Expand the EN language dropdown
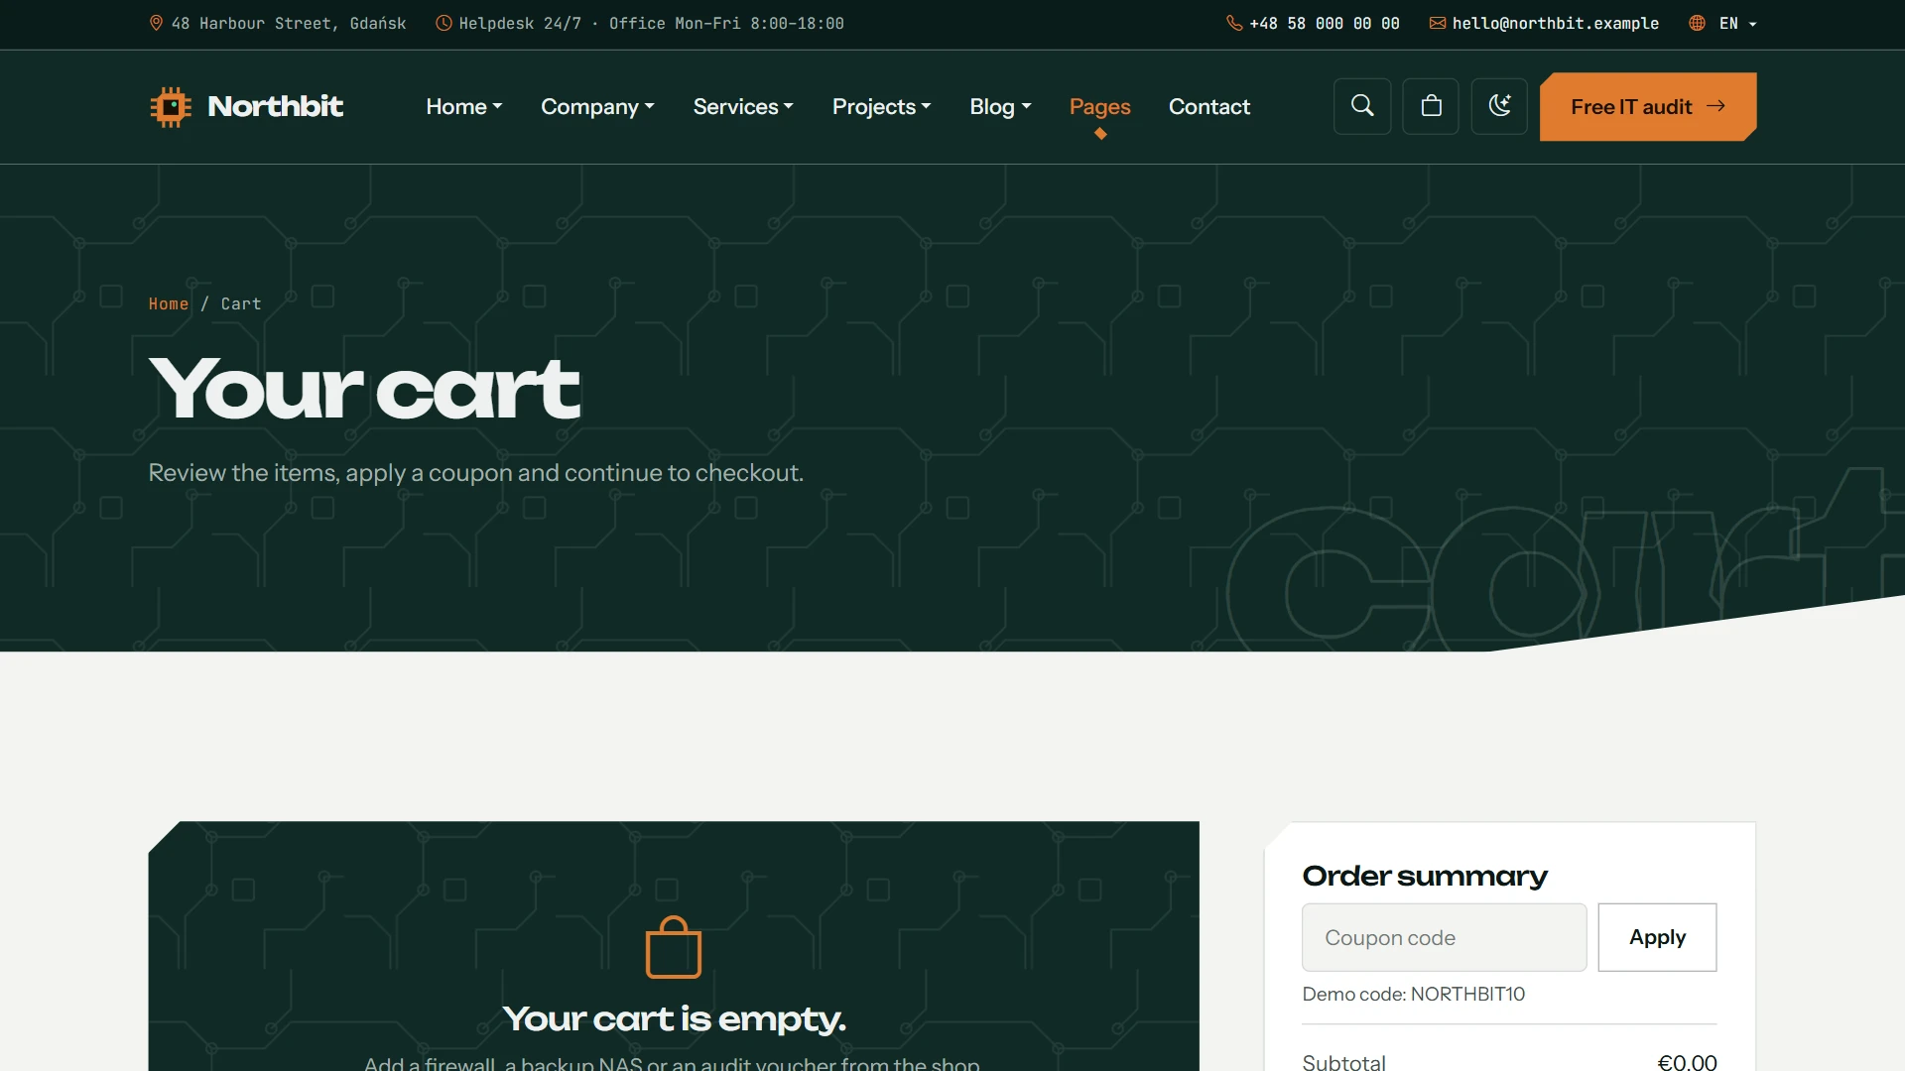 (1737, 23)
